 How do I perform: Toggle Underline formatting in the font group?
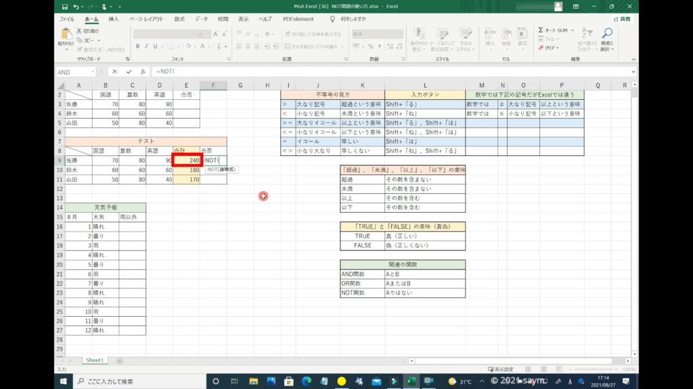point(156,47)
